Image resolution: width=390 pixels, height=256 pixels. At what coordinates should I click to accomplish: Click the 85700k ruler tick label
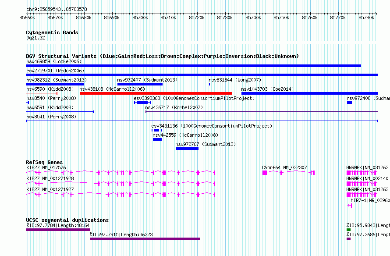tap(140, 18)
